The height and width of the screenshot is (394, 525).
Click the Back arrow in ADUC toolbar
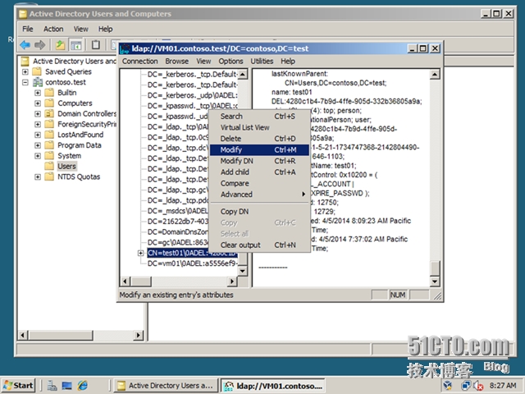coord(25,44)
